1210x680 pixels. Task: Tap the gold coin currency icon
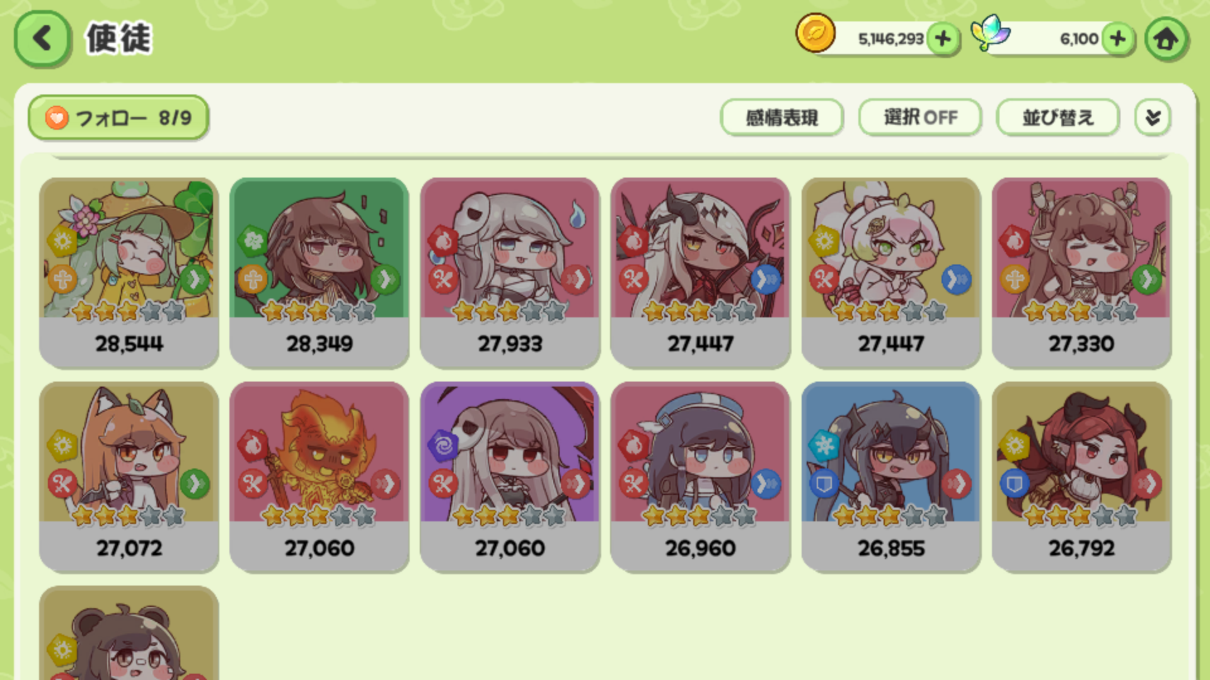(815, 34)
